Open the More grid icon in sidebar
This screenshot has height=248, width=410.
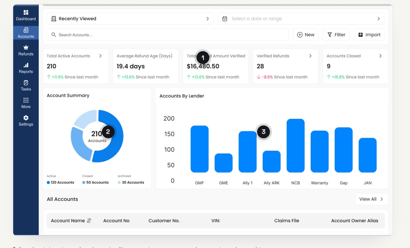coord(26,100)
